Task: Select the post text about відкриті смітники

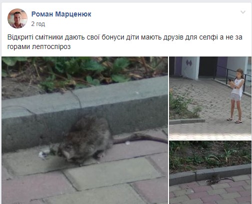Action: pos(124,42)
